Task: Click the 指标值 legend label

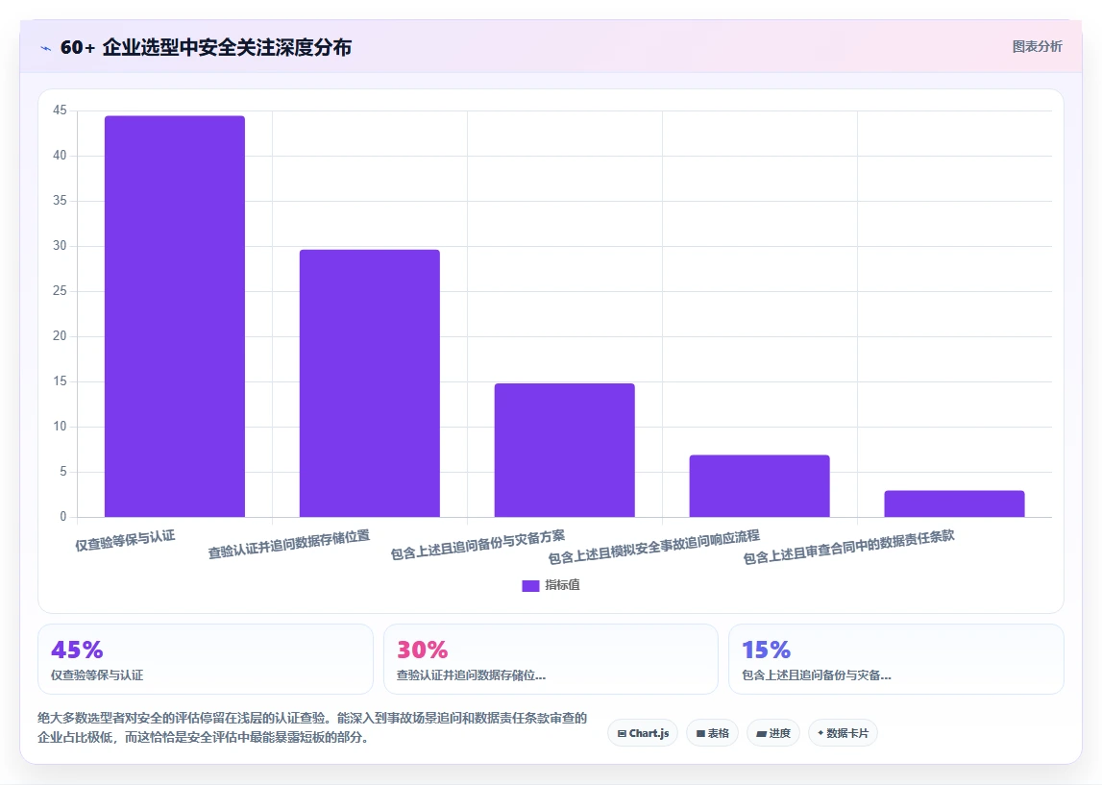Action: click(562, 585)
